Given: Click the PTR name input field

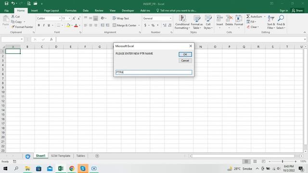Looking at the screenshot, I should [154, 72].
